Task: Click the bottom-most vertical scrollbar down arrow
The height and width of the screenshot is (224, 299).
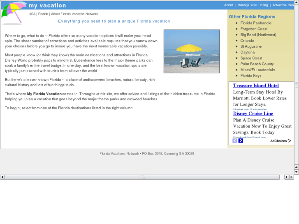Action: pyautogui.click(x=297, y=172)
